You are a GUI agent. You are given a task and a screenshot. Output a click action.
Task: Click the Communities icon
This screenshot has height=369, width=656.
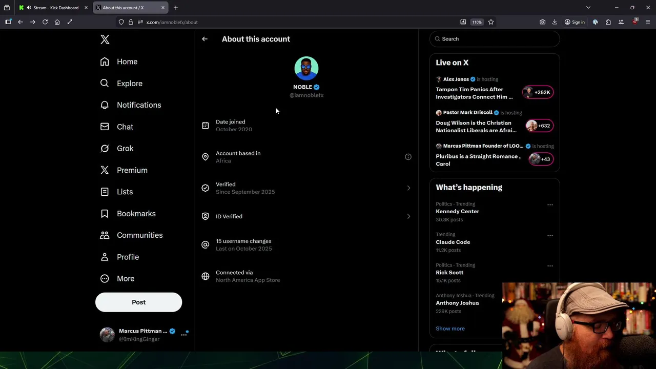(x=105, y=235)
